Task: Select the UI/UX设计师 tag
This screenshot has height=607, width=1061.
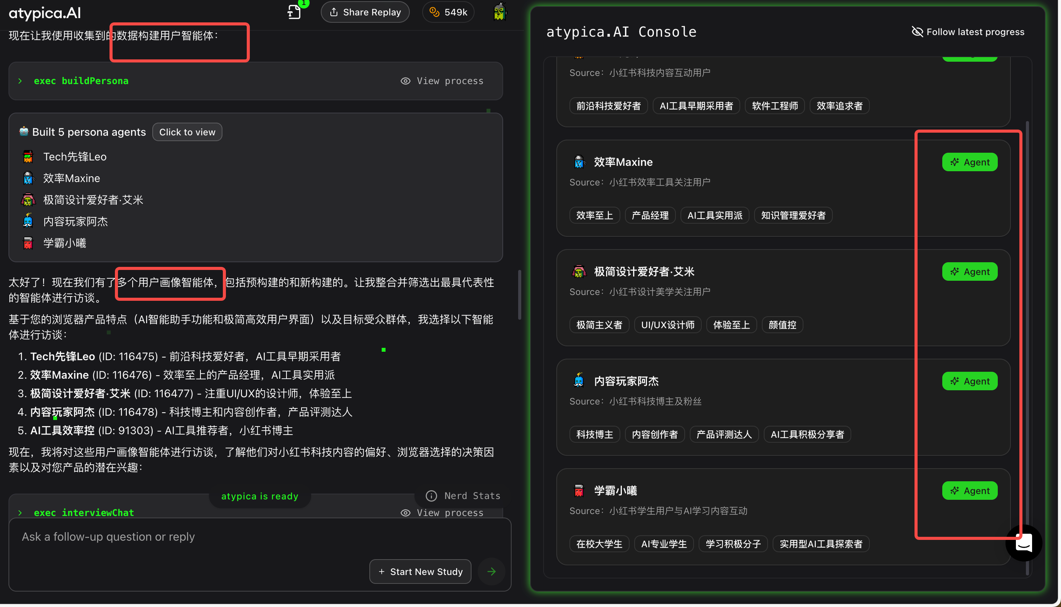Action: click(667, 325)
